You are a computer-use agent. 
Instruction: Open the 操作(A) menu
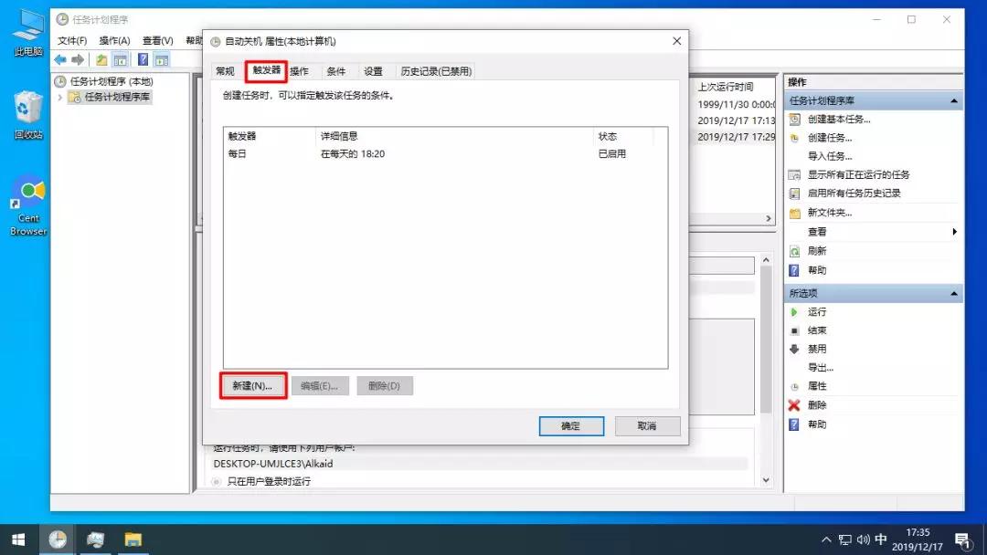point(113,40)
